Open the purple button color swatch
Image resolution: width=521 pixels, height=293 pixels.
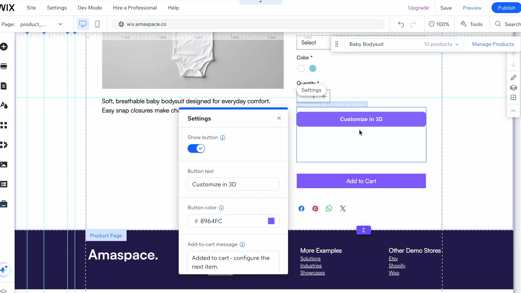click(x=271, y=221)
